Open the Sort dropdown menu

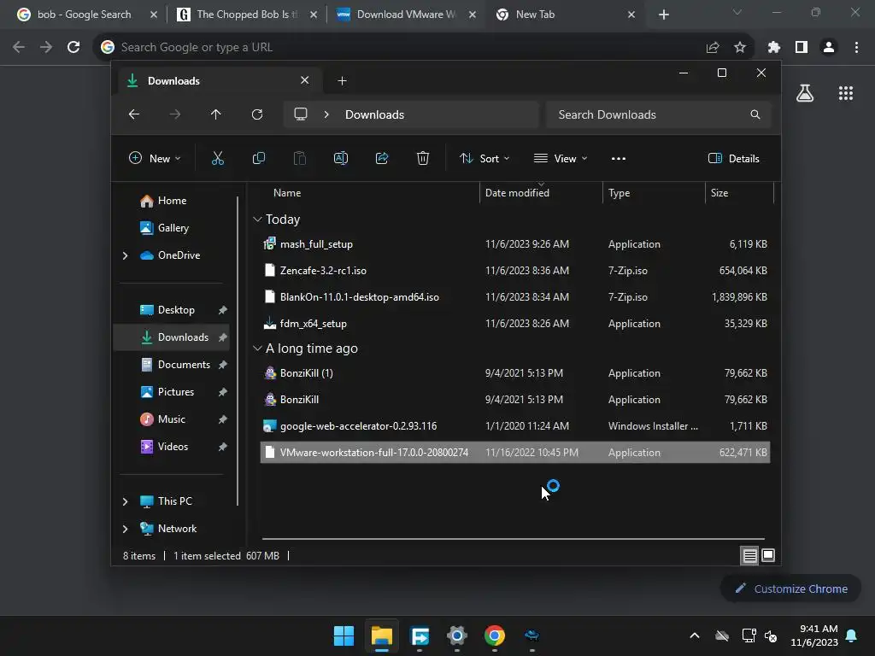[x=484, y=158]
